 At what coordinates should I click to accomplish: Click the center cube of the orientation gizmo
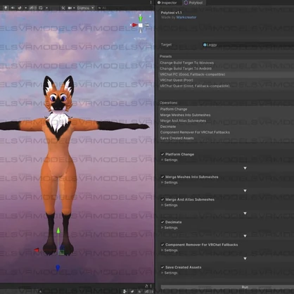tap(141, 25)
